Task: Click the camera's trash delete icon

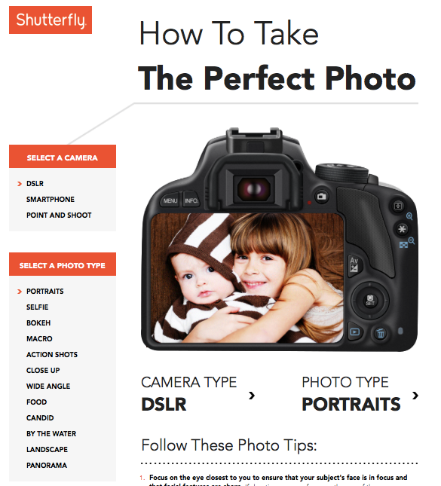Action: (x=380, y=334)
